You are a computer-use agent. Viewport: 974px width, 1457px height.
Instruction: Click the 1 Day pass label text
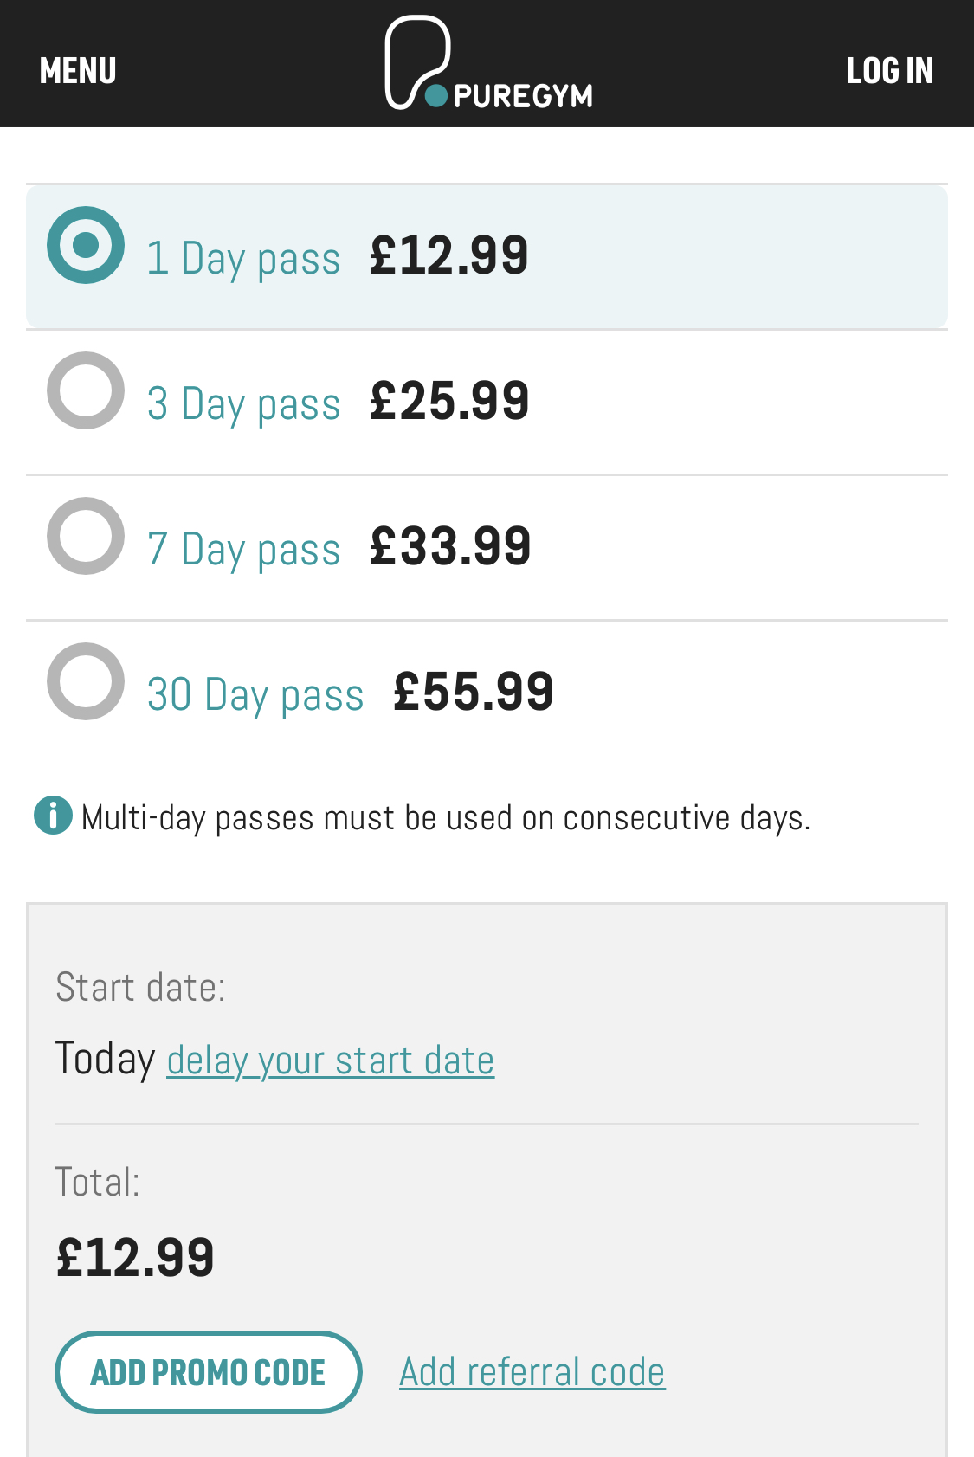[243, 259]
